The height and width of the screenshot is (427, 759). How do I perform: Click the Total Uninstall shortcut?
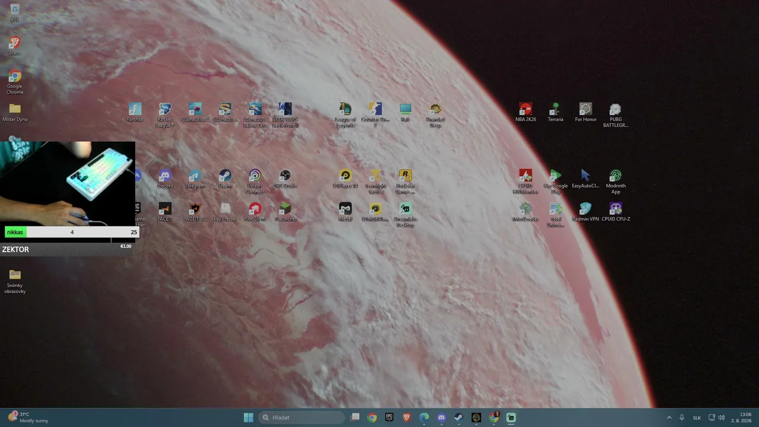click(556, 215)
